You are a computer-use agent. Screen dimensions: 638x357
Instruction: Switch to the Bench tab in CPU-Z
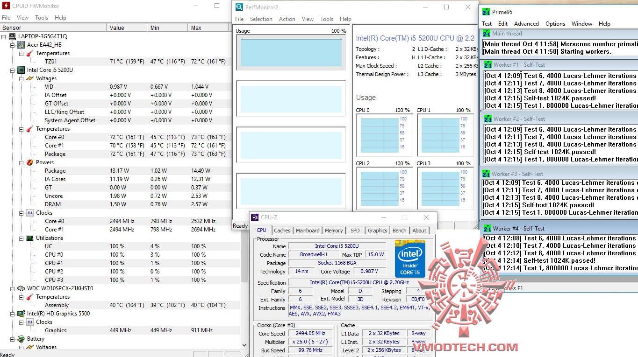click(x=400, y=231)
